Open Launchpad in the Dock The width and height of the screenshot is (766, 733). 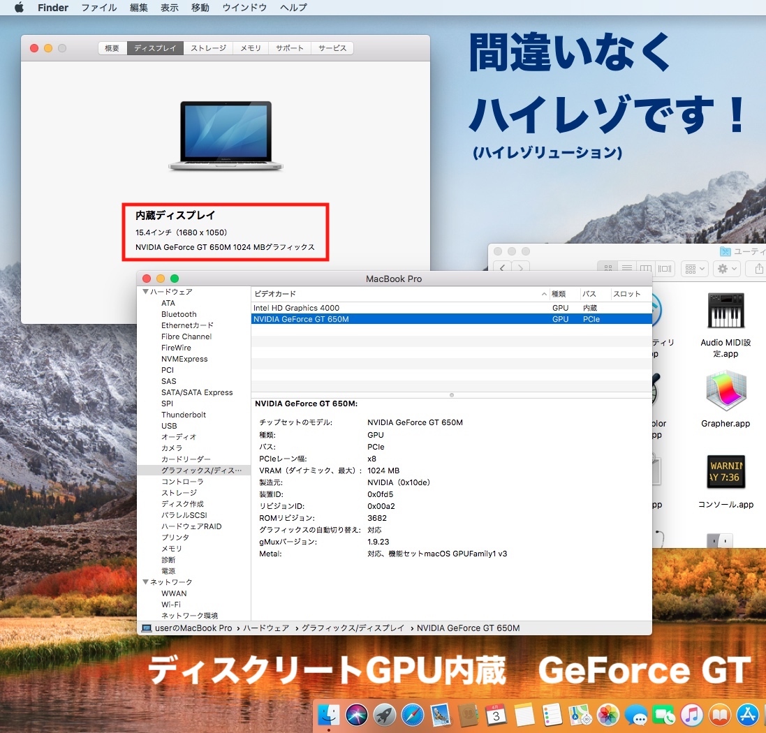(x=385, y=715)
